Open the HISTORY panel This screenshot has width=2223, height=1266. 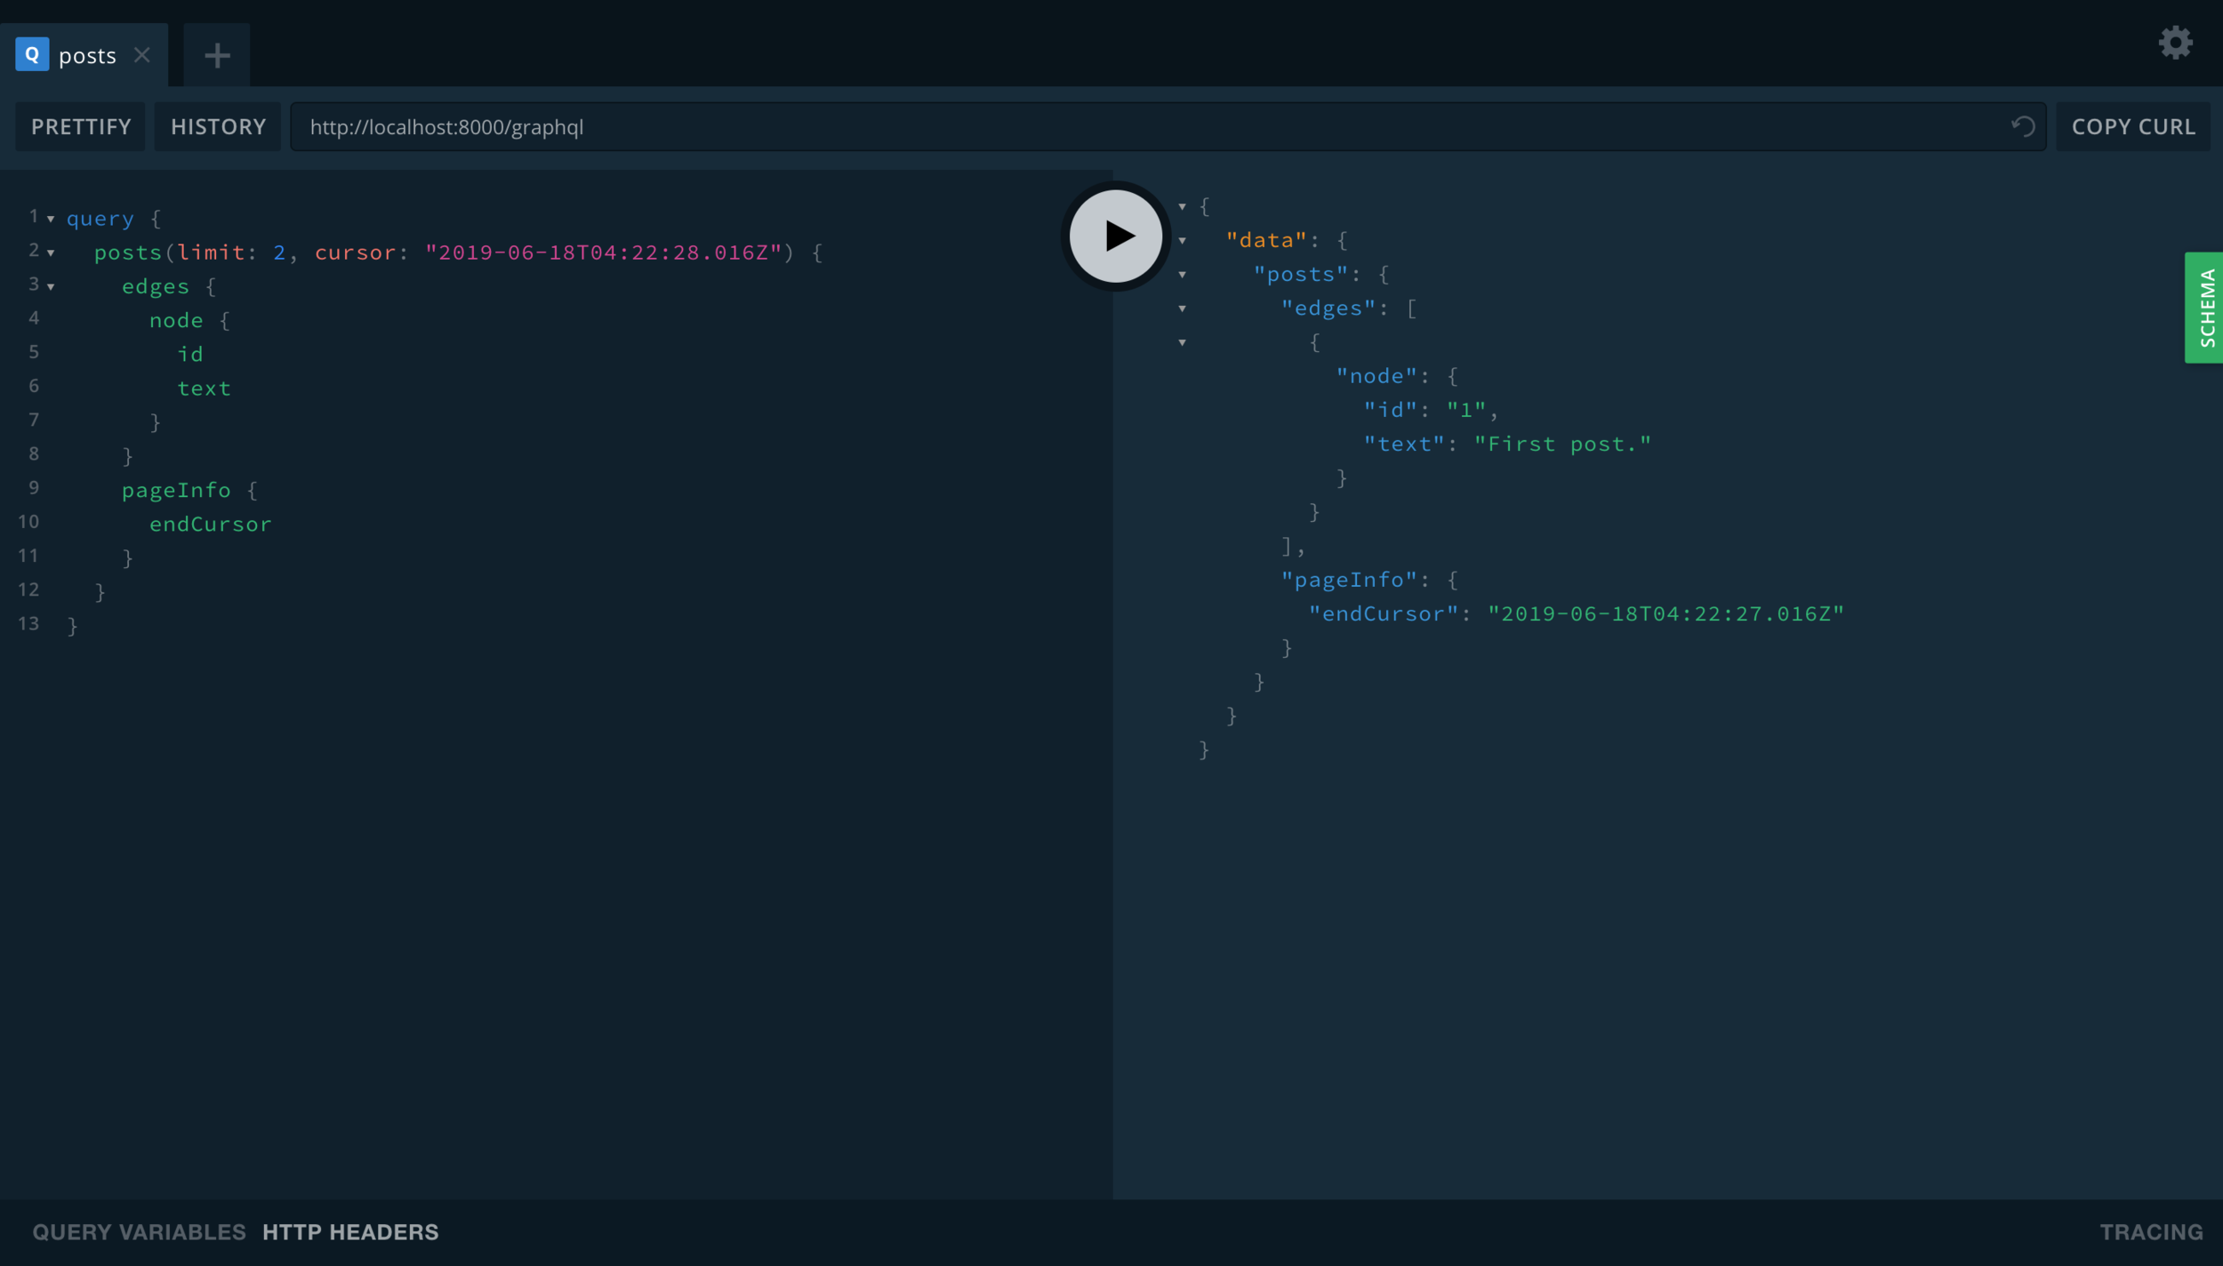[x=218, y=126]
